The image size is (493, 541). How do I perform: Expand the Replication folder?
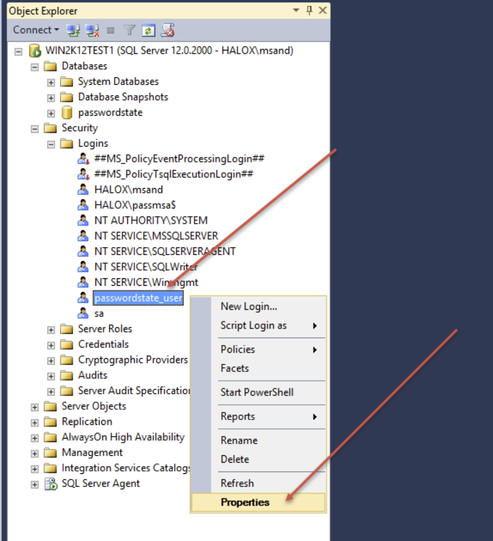(x=35, y=422)
